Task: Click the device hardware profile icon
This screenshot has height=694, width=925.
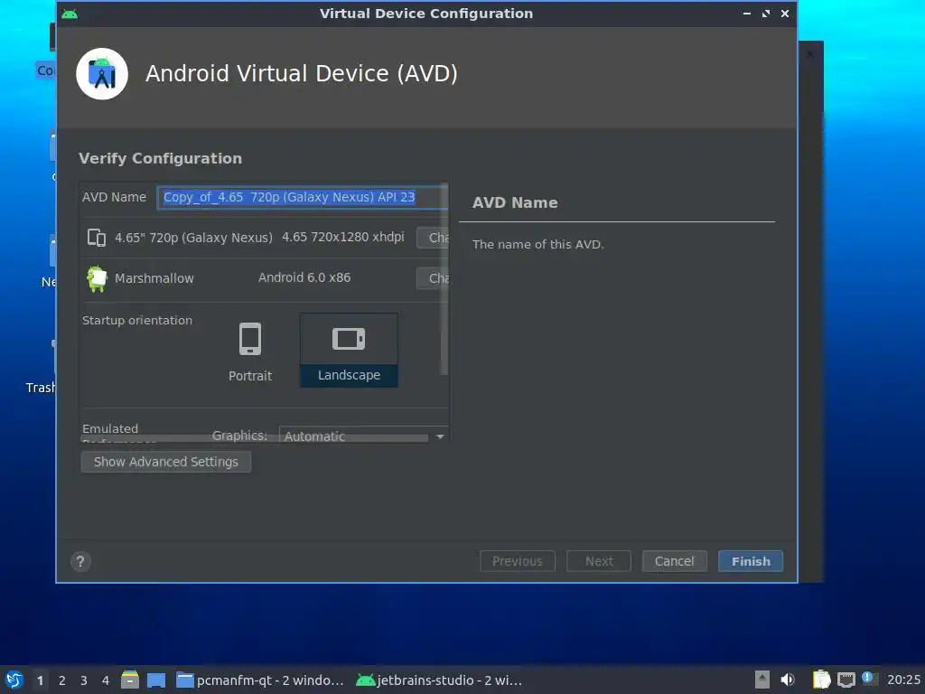Action: point(96,238)
